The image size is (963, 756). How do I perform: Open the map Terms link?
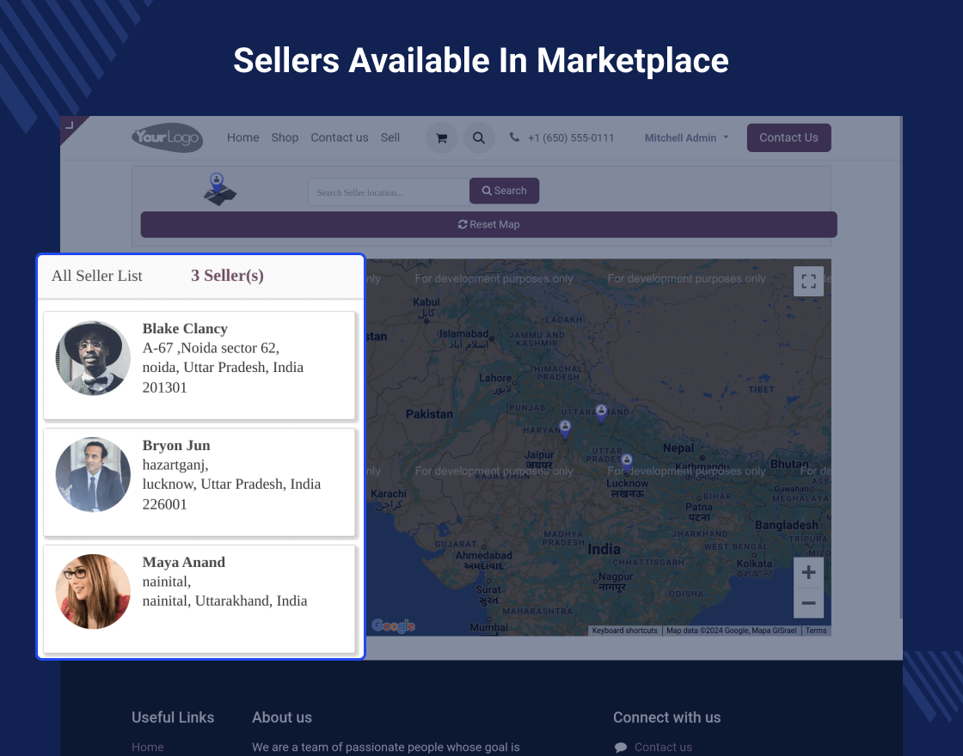coord(816,631)
